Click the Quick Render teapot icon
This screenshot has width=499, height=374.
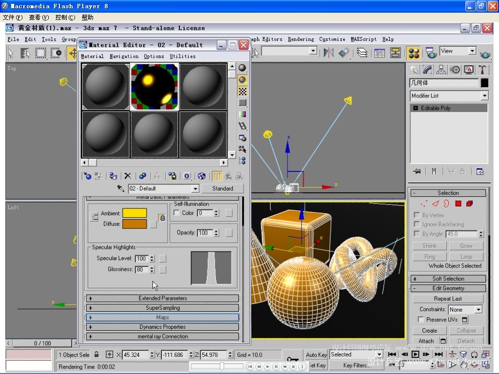[x=485, y=55]
